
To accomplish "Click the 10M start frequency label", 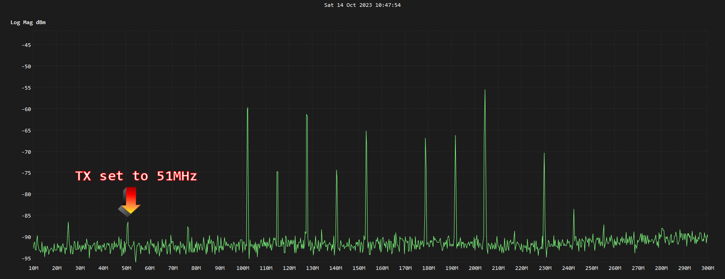I will click(33, 268).
